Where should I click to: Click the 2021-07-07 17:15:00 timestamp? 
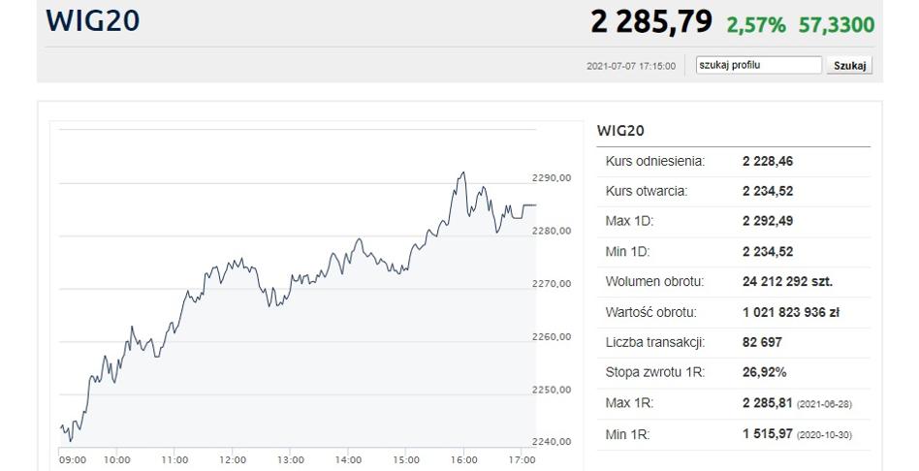[x=631, y=66]
